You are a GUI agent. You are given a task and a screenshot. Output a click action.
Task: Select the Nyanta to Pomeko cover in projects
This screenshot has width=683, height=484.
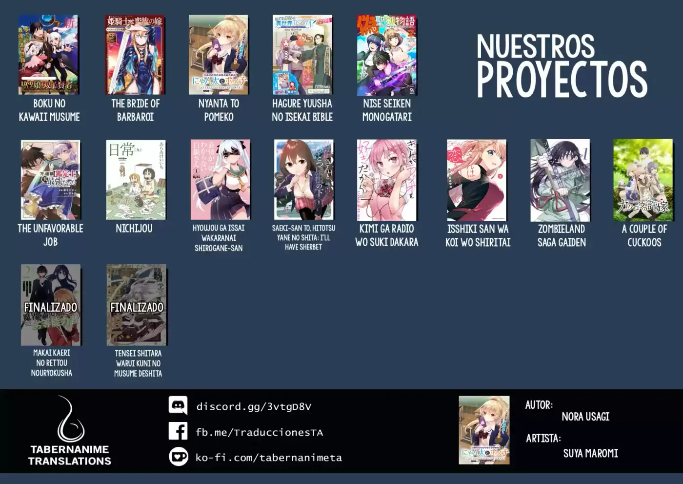pyautogui.click(x=219, y=55)
